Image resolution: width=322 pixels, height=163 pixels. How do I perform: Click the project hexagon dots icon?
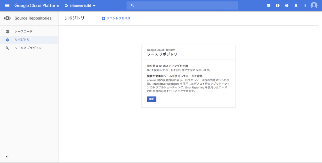click(x=67, y=6)
